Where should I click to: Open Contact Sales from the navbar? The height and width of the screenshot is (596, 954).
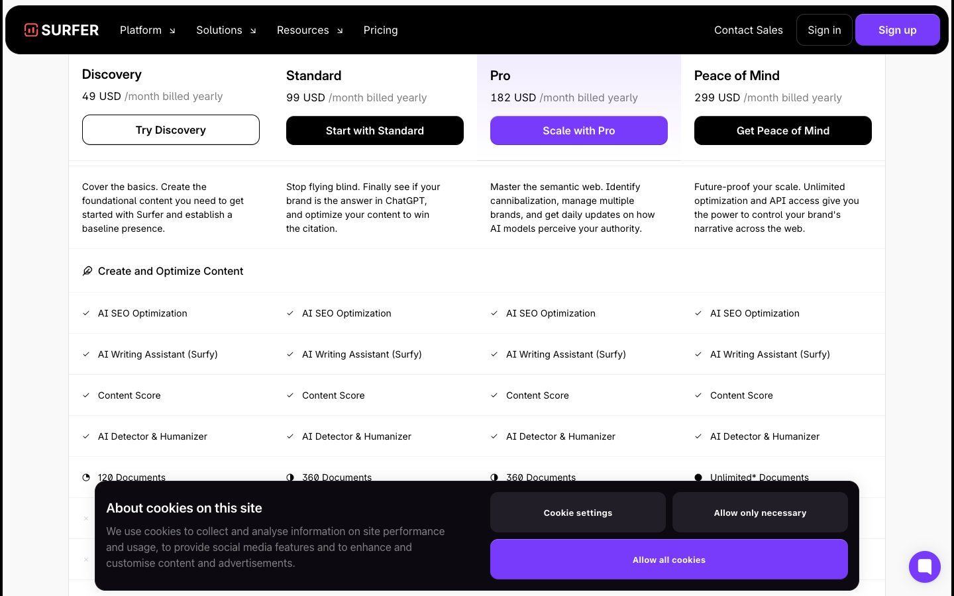point(748,30)
